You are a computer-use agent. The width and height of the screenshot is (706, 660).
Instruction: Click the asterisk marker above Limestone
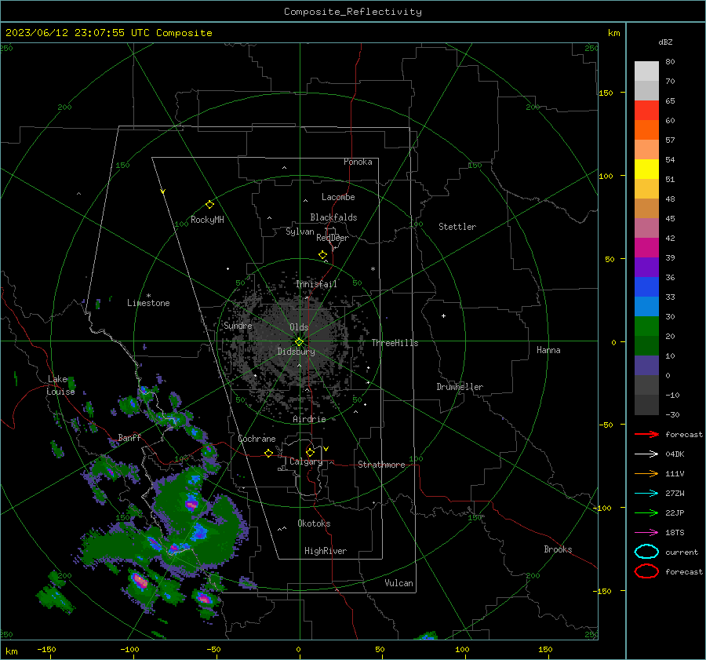148,296
